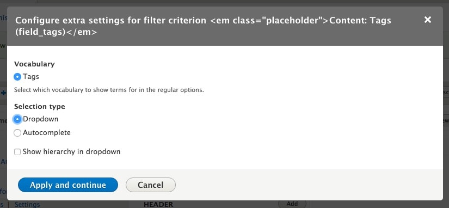The width and height of the screenshot is (449, 208).
Task: Close the filter criterion settings dialog
Action: [x=428, y=20]
